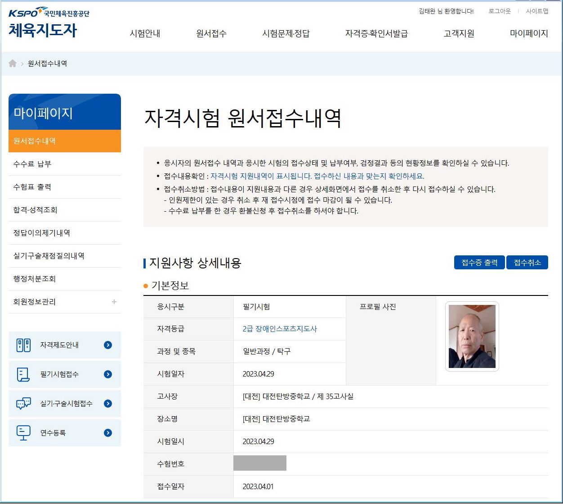
Task: Open the 자격증·확인서발급 menu
Action: click(376, 33)
